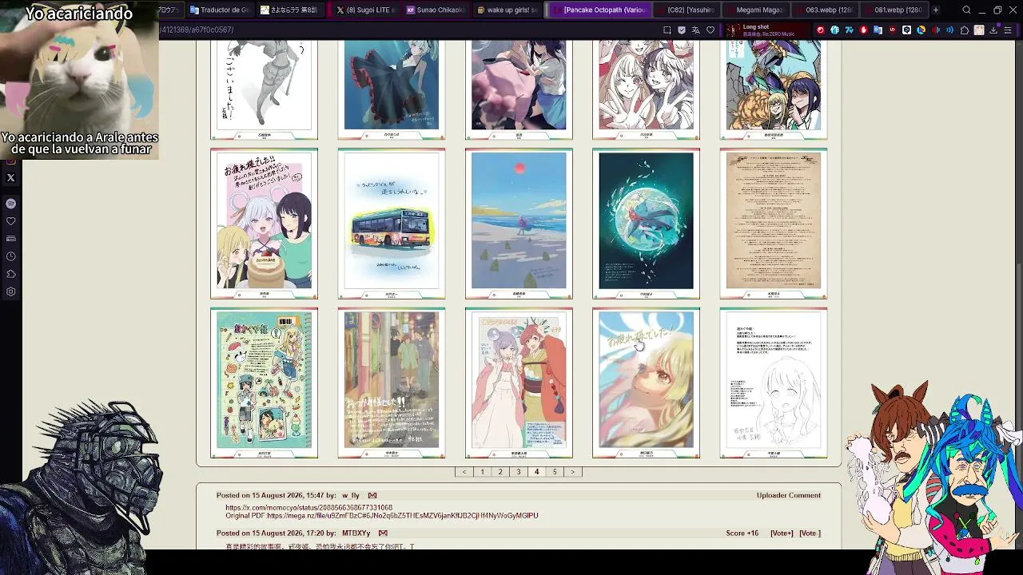1023x575 pixels.
Task: Open the night street couple thumbnail
Action: (392, 383)
